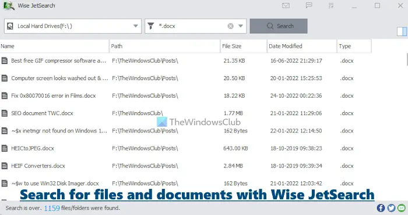Click file icon for HEICtoJPEG.docx
The width and height of the screenshot is (408, 215).
tap(5, 148)
